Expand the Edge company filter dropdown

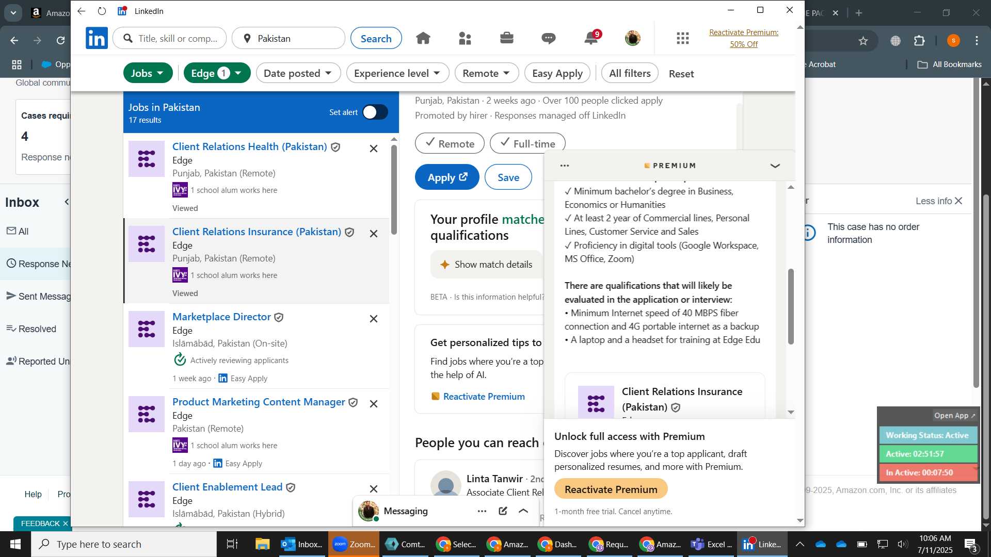(x=217, y=73)
